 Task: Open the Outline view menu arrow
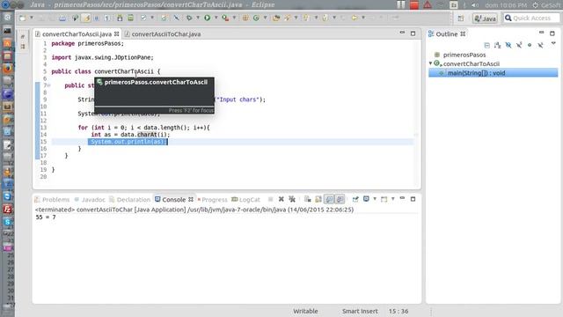(553, 43)
